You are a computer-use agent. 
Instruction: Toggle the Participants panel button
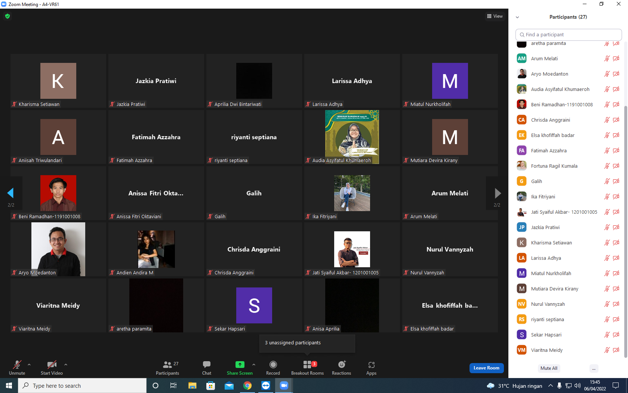(x=167, y=368)
